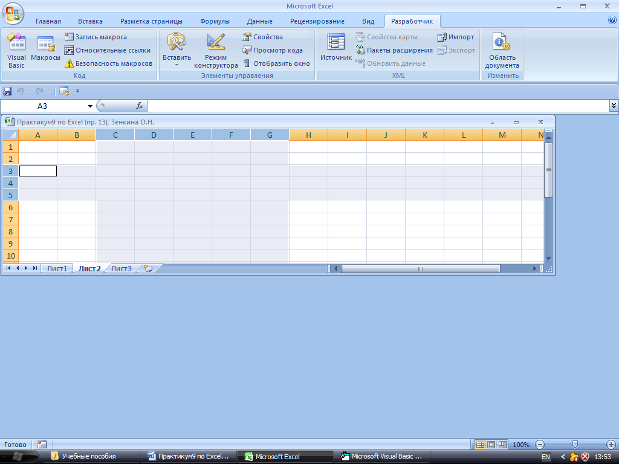
Task: Open Область документа panel
Action: click(x=502, y=51)
